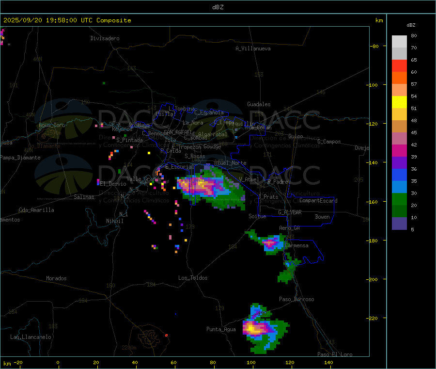Image resolution: width=436 pixels, height=369 pixels.
Task: Click the 140 km horizontal axis tick
Action: pyautogui.click(x=328, y=363)
